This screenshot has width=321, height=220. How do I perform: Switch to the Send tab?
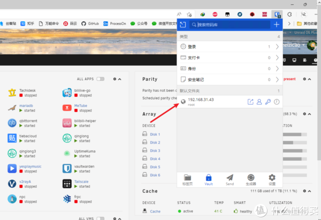[x=230, y=180]
